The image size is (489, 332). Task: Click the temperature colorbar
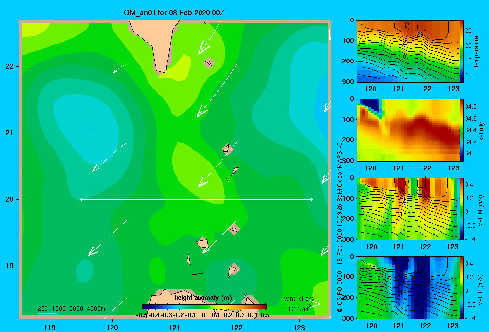coord(462,51)
